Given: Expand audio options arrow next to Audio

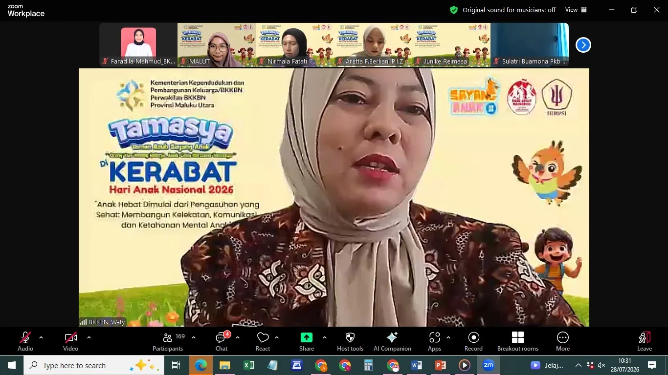Looking at the screenshot, I should [41, 337].
